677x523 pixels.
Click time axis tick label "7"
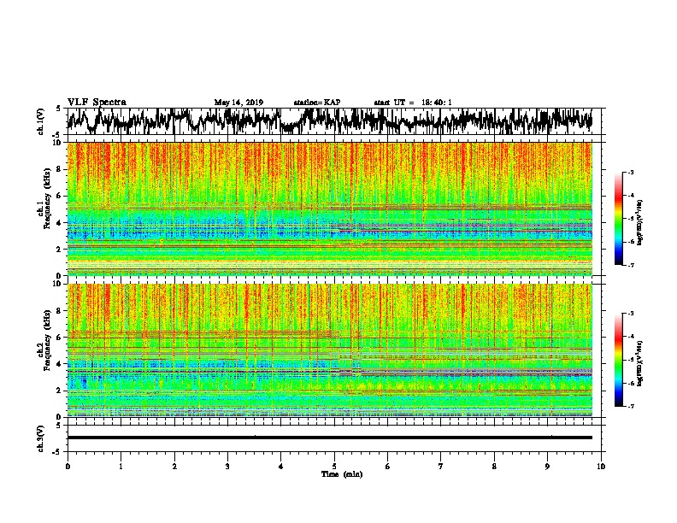(441, 467)
